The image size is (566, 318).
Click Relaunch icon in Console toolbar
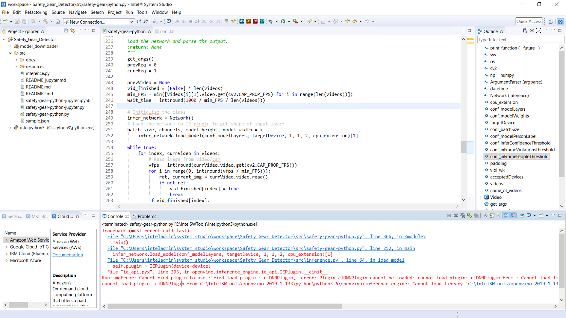(469, 215)
